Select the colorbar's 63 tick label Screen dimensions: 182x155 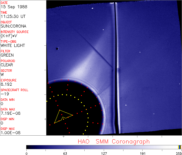[x=65, y=153]
